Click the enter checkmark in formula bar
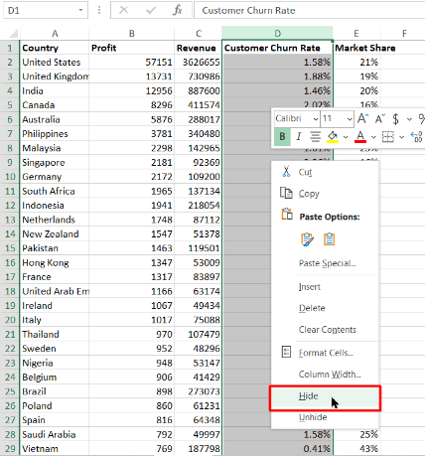Image resolution: width=425 pixels, height=456 pixels. click(151, 10)
